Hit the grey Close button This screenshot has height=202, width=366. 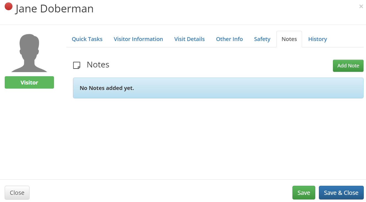click(17, 193)
